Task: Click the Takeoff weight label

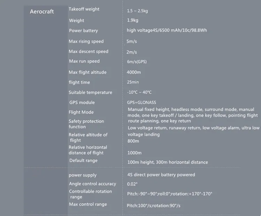Action: click(84, 9)
